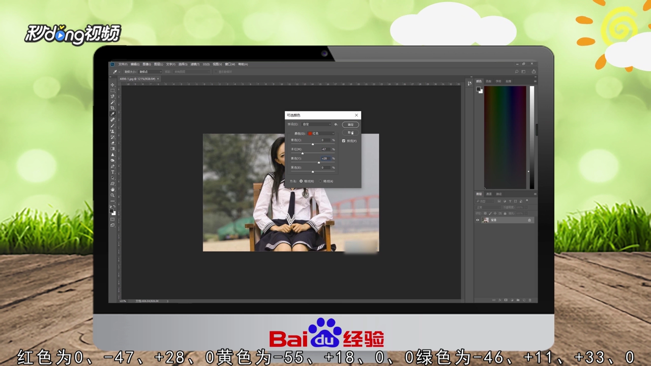Screen dimensions: 651x366
Task: Click the 黄色(Y) slider handle
Action: click(319, 163)
